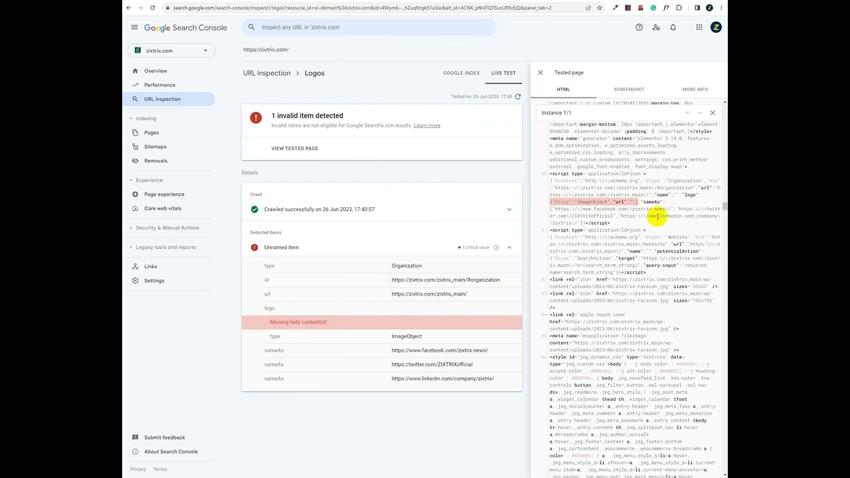850x478 pixels.
Task: Open Page experience report
Action: pos(164,195)
